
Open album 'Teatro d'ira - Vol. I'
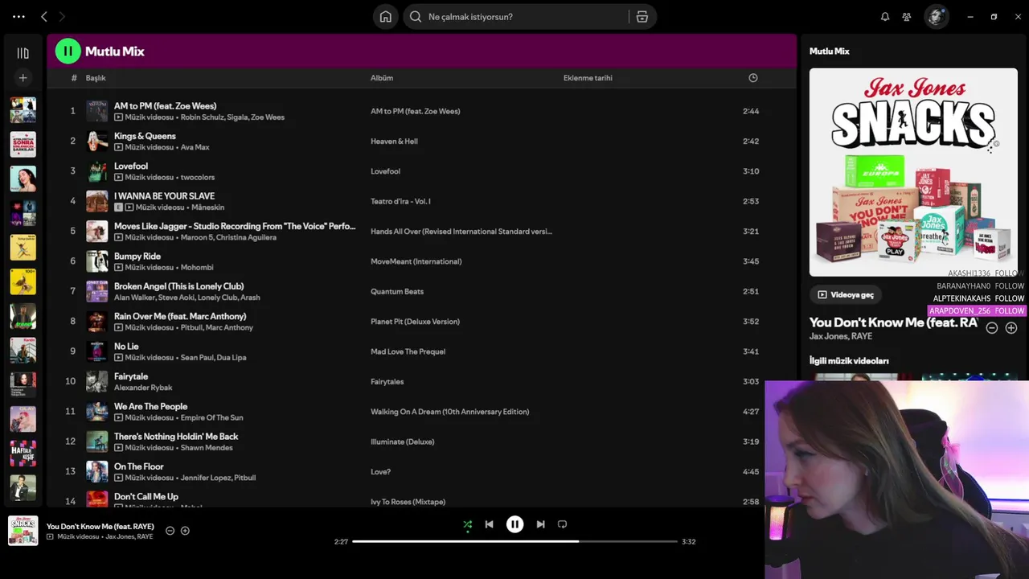tap(400, 201)
